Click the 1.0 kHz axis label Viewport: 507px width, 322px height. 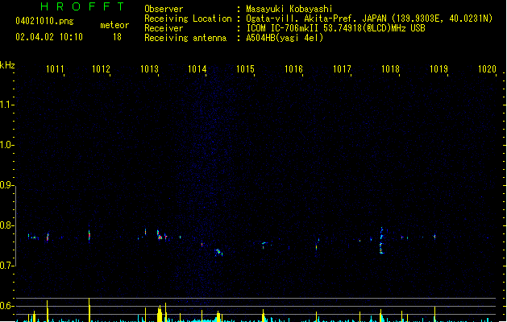pos(6,145)
